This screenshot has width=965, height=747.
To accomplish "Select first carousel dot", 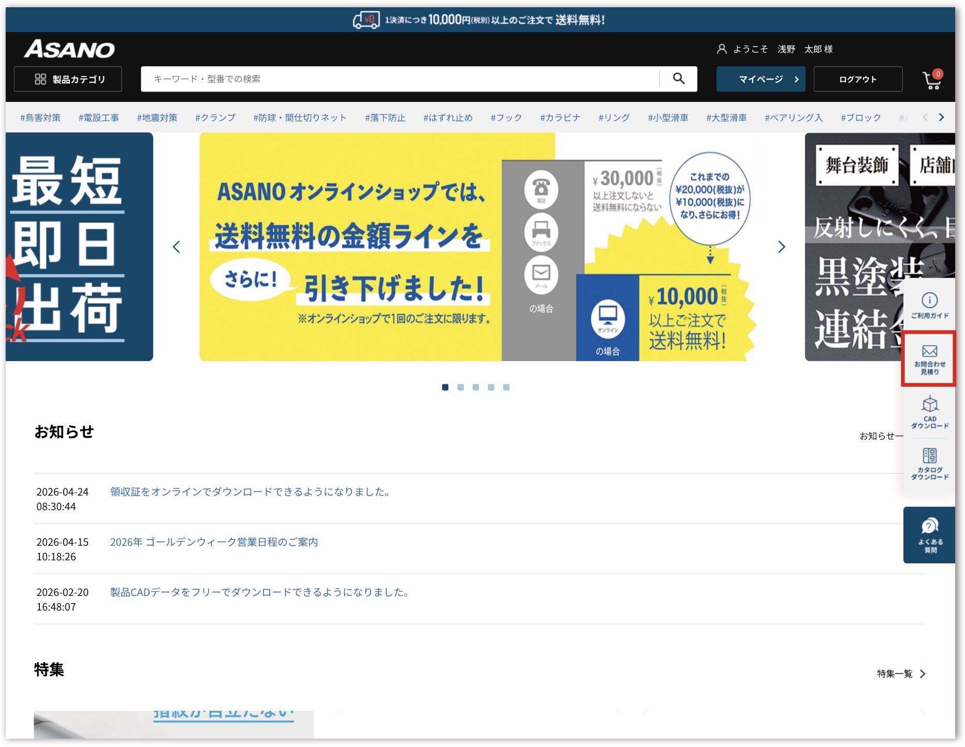I will tap(445, 387).
